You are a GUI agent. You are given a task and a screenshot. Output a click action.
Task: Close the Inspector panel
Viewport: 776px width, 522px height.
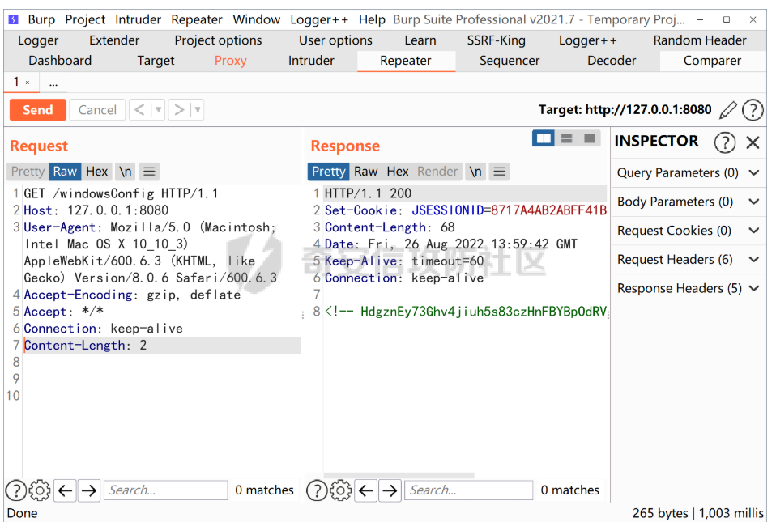coord(753,142)
